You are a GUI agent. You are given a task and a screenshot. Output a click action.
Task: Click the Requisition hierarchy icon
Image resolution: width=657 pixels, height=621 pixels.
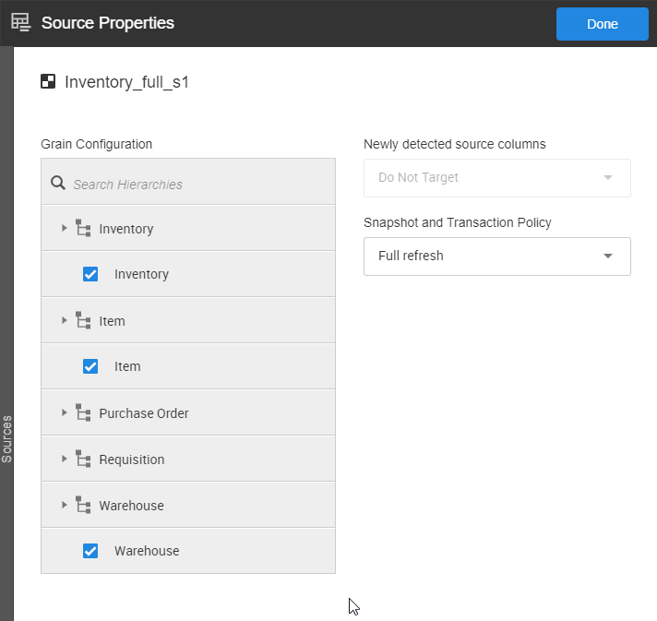pos(83,459)
